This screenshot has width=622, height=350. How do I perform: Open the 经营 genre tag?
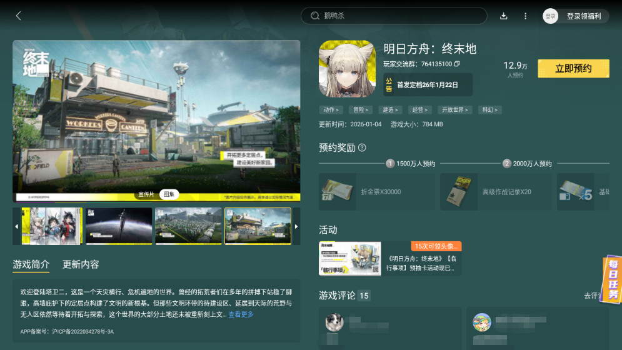(x=419, y=110)
